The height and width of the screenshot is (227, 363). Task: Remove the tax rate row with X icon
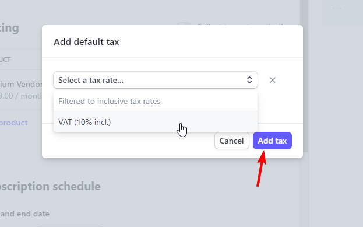coord(273,80)
